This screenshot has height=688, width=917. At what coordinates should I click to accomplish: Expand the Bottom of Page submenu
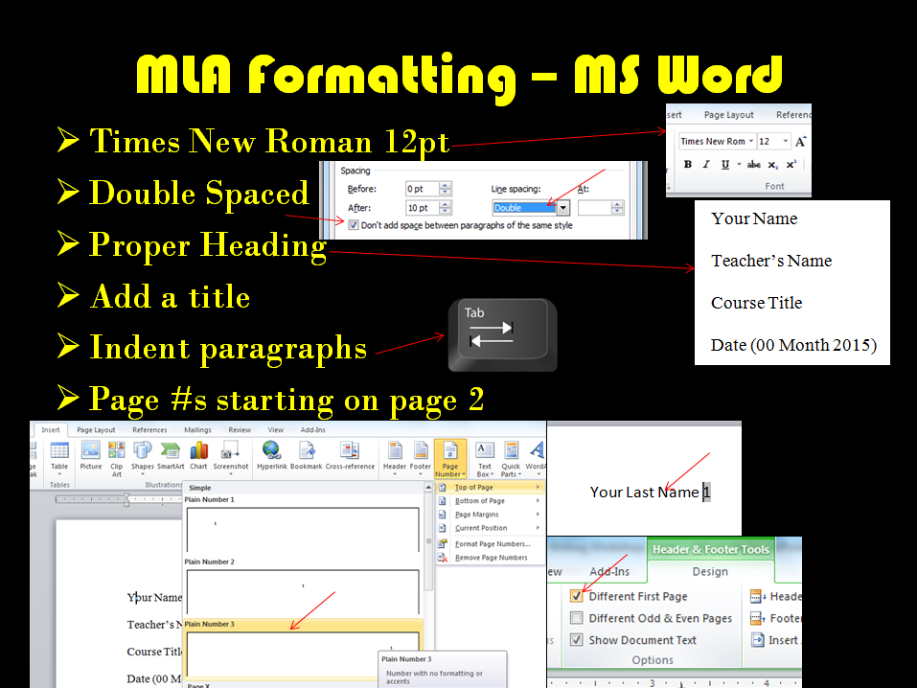[x=489, y=501]
